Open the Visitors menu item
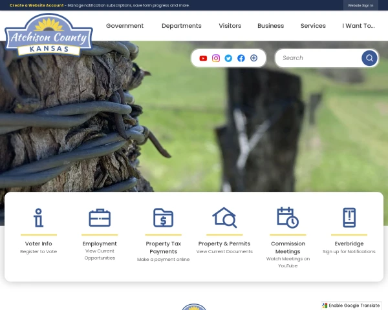Image resolution: width=388 pixels, height=310 pixels. pyautogui.click(x=230, y=26)
